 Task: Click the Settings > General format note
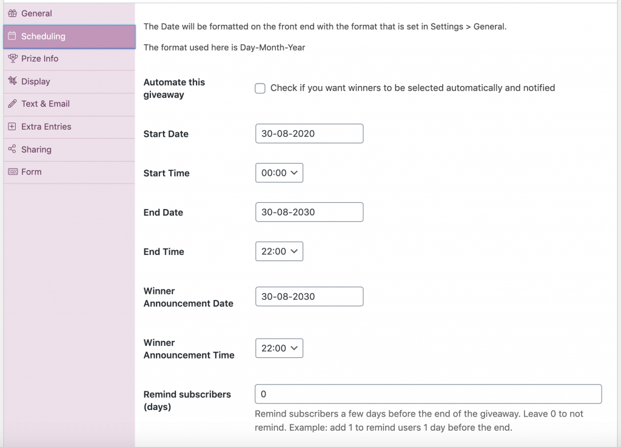(325, 27)
